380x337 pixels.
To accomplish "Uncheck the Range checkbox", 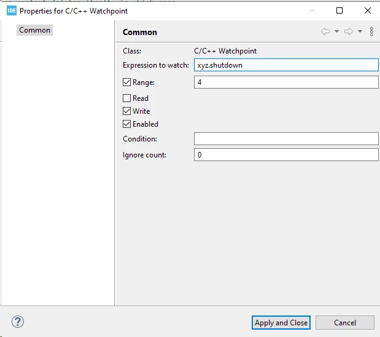I will (126, 82).
